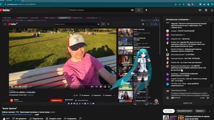Screen dimensions: 214x120
Task: Bookmark this page with star icon
Action: (184, 4)
